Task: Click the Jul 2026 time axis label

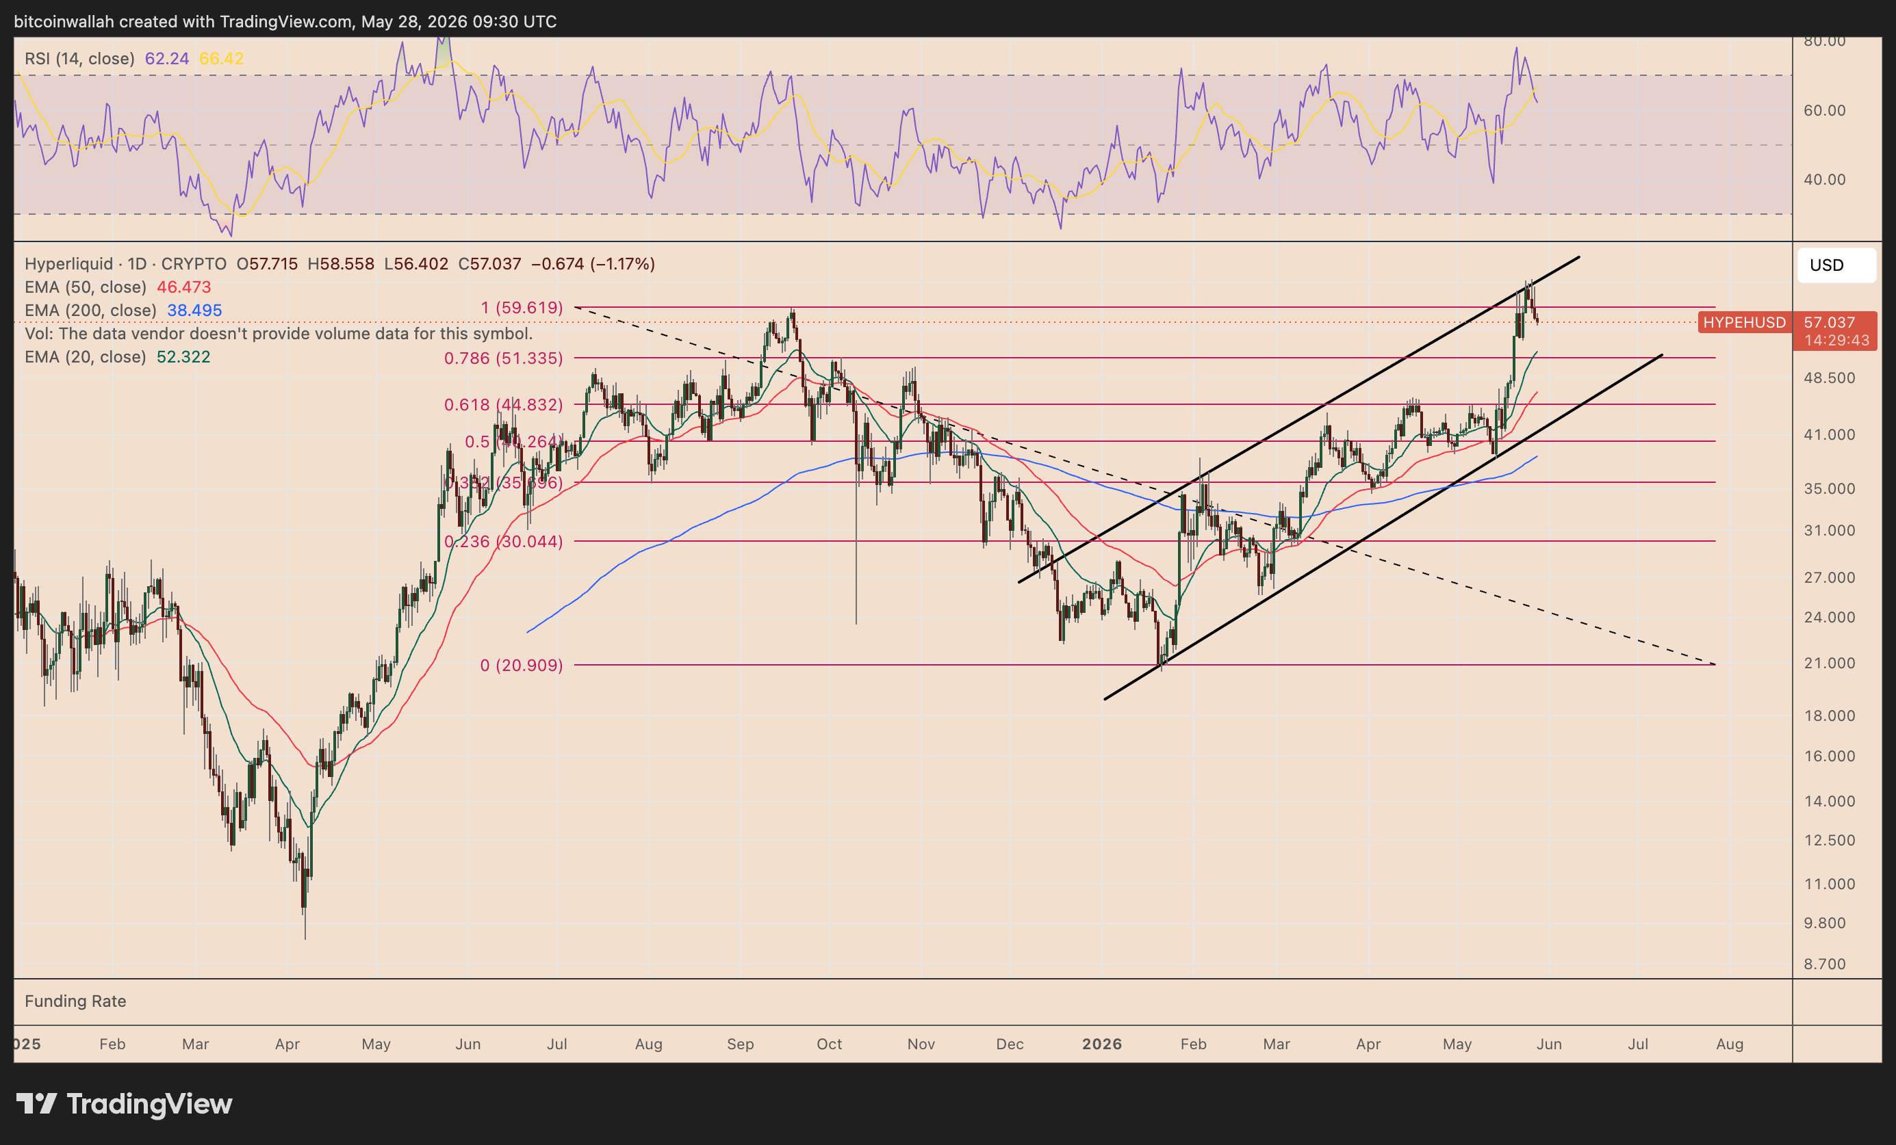Action: [x=1638, y=1044]
